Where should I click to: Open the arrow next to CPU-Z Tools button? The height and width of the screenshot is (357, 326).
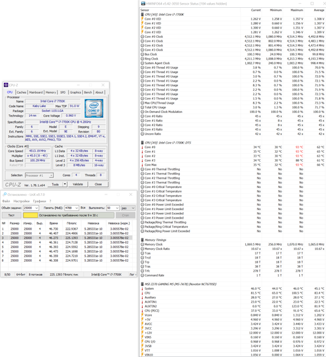[x=65, y=184]
